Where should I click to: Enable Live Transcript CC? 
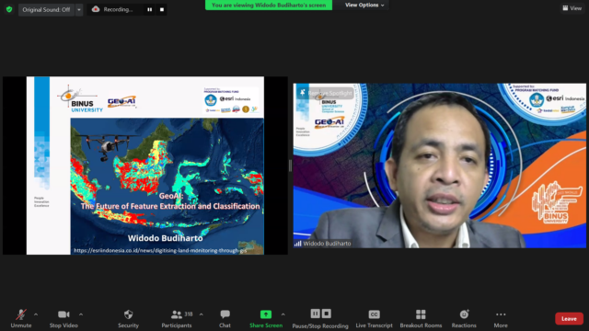coord(374,319)
